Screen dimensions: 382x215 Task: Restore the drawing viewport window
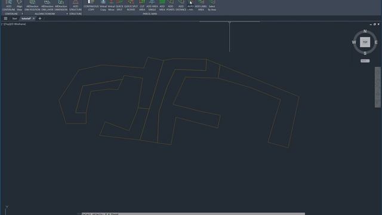coord(374,24)
